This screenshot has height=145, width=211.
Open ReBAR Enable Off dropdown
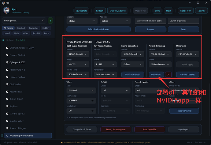(x=116, y=91)
